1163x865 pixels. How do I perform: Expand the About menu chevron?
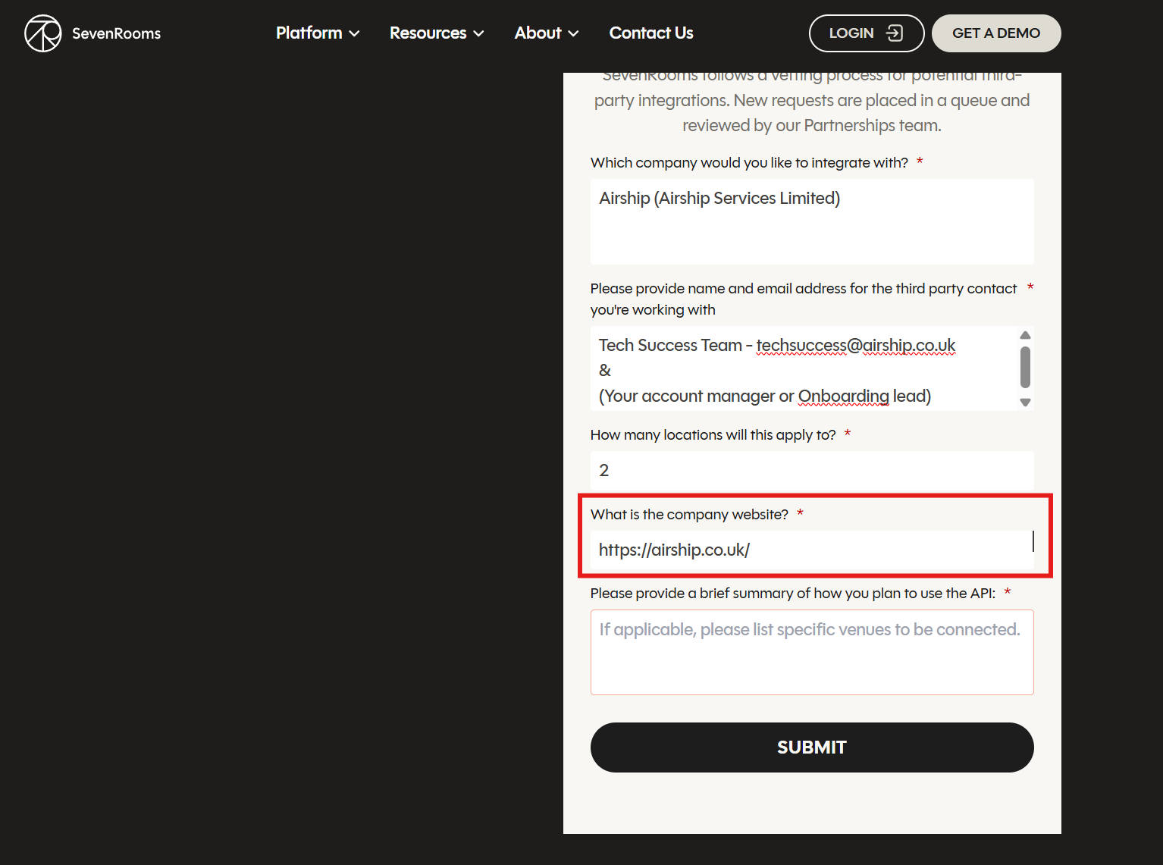tap(573, 33)
